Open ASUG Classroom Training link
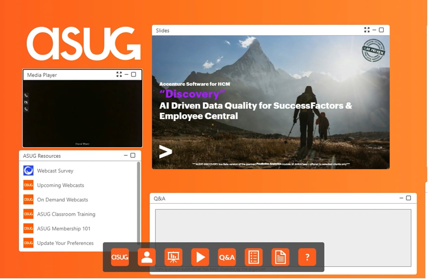Image resolution: width=428 pixels, height=279 pixels. pos(66,214)
